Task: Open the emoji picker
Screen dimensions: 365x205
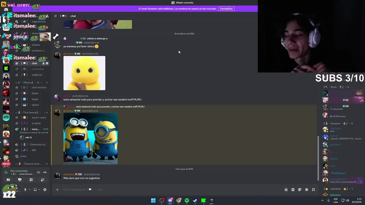Action: pos(307,190)
